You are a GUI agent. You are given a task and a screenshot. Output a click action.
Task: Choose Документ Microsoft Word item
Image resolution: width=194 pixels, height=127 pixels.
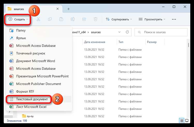pos(39,61)
